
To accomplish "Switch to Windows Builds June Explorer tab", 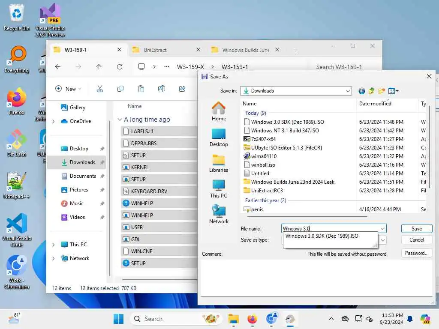I will [x=245, y=50].
